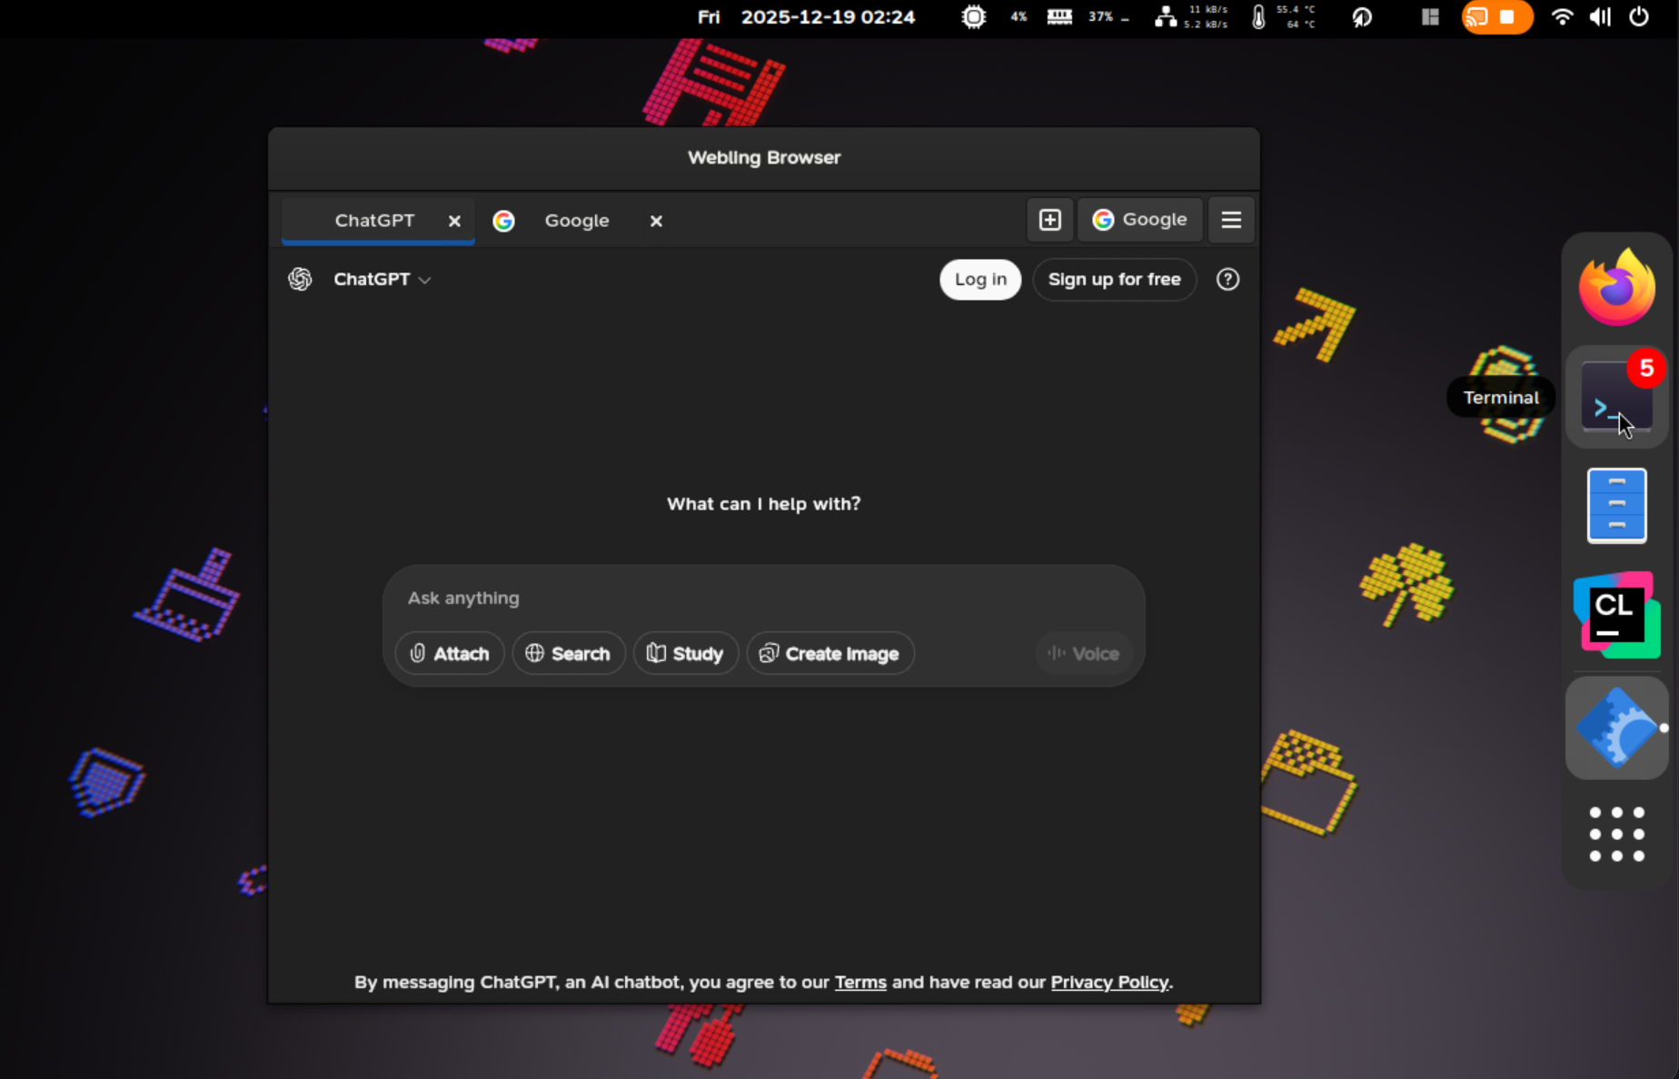Toggle Create image mode
1679x1079 pixels.
(830, 654)
